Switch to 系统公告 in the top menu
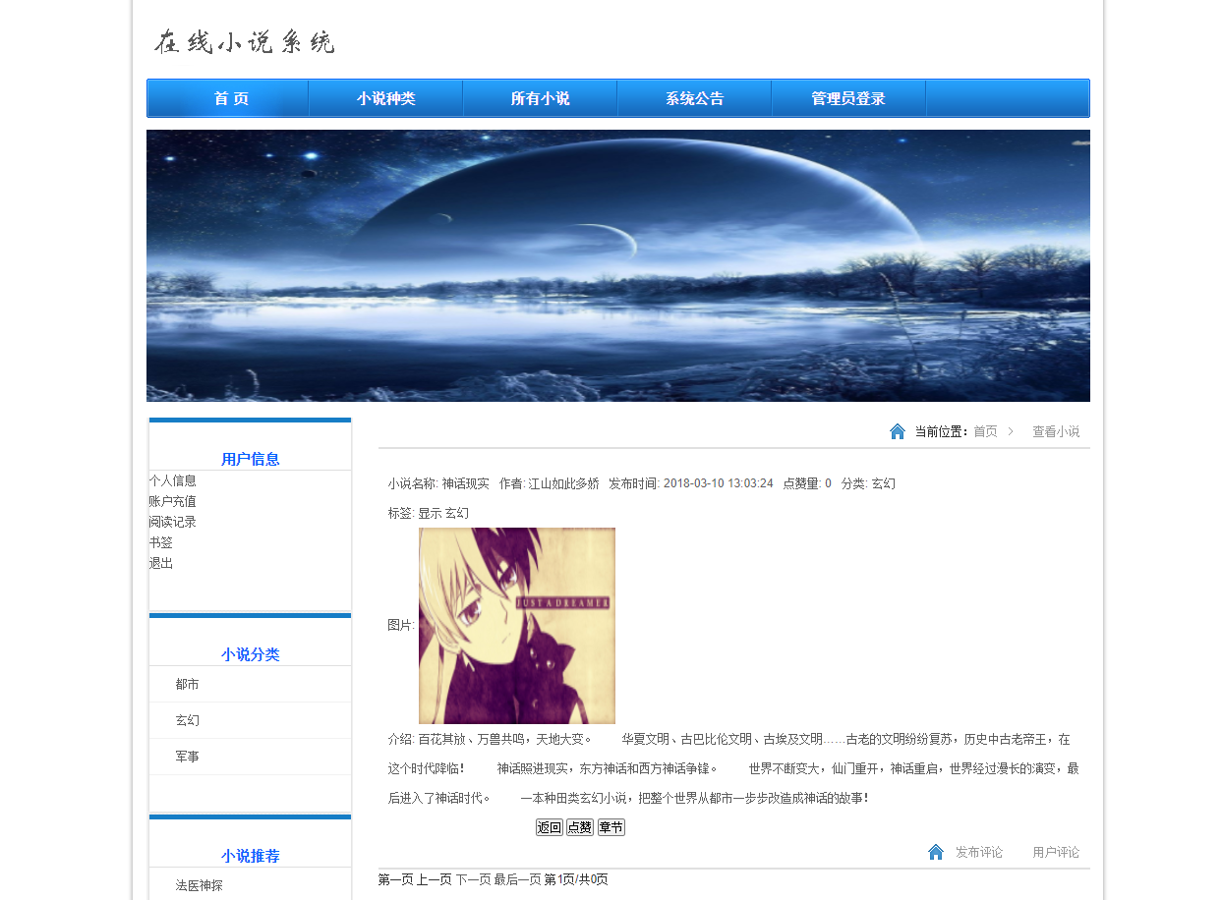 [694, 98]
